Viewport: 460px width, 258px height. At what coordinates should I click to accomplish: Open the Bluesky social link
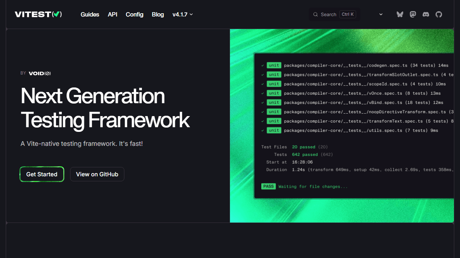point(400,14)
